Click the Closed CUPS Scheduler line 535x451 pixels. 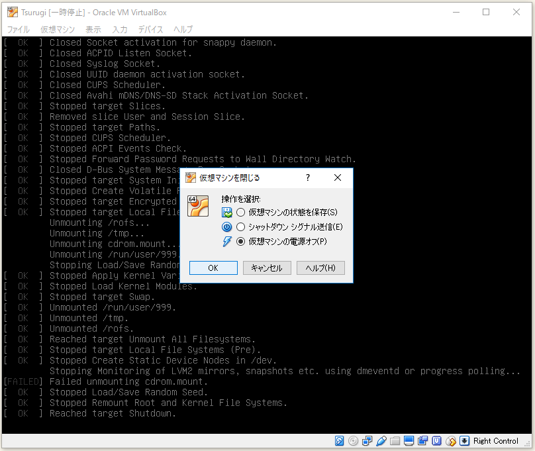pyautogui.click(x=84, y=85)
